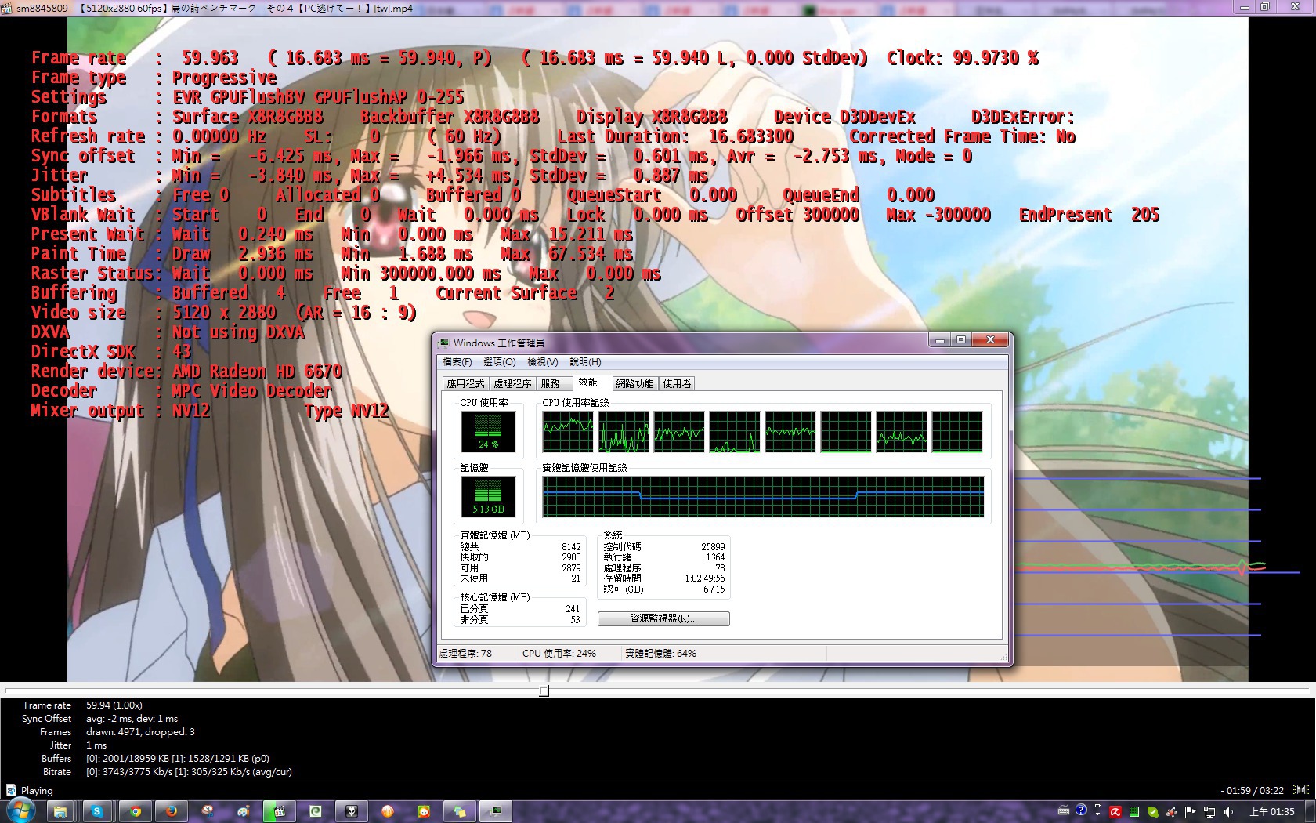The image size is (1316, 823).
Task: Open the orange round taskbar icon
Action: click(x=388, y=811)
